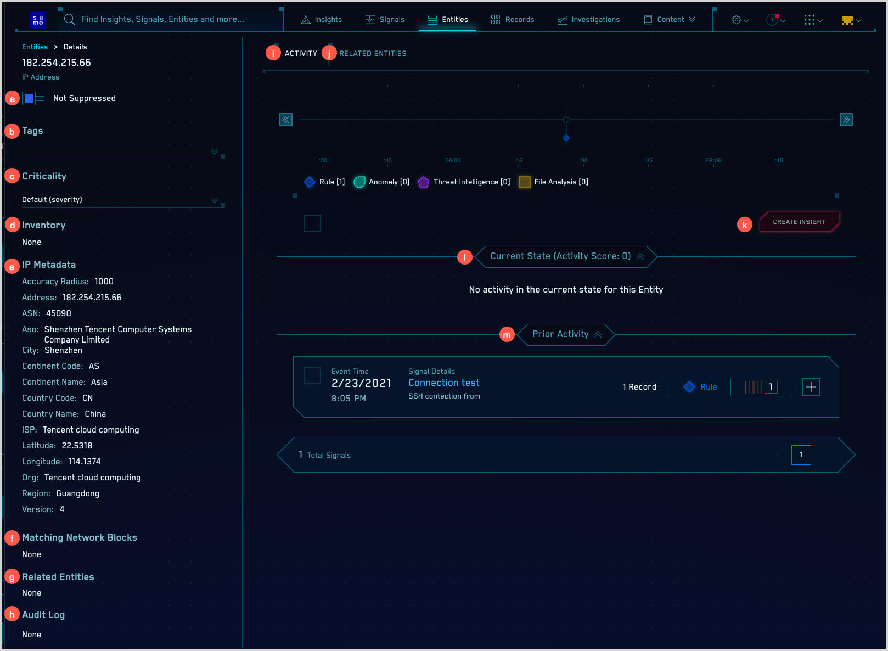This screenshot has height=651, width=888.
Task: Expand the Tags section
Action: click(x=214, y=151)
